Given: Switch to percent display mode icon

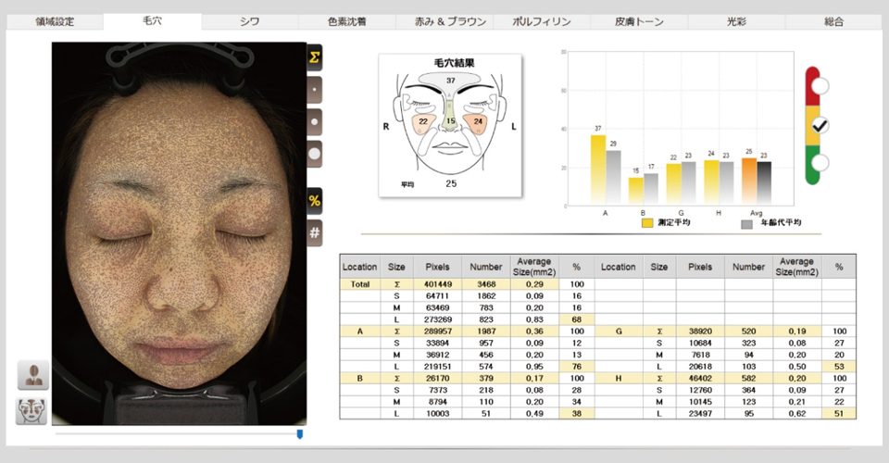Looking at the screenshot, I should pos(315,201).
